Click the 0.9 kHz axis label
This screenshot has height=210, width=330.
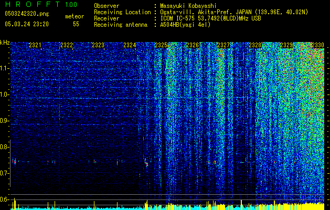[4, 121]
